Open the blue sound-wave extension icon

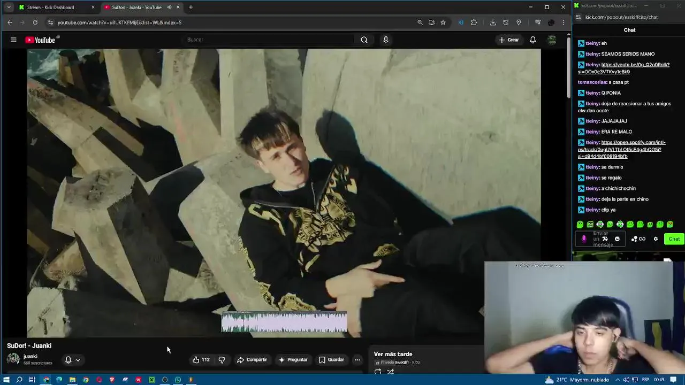point(461,22)
